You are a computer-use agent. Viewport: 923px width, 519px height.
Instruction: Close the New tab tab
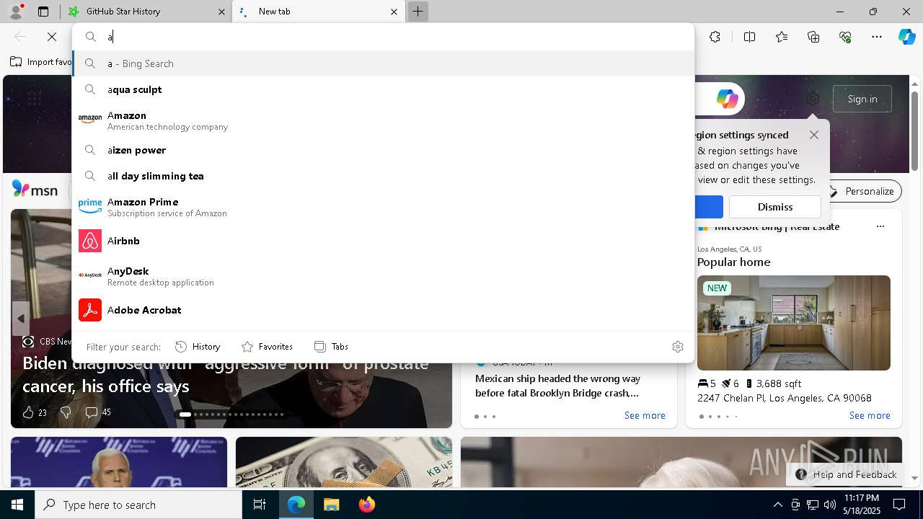(x=394, y=12)
